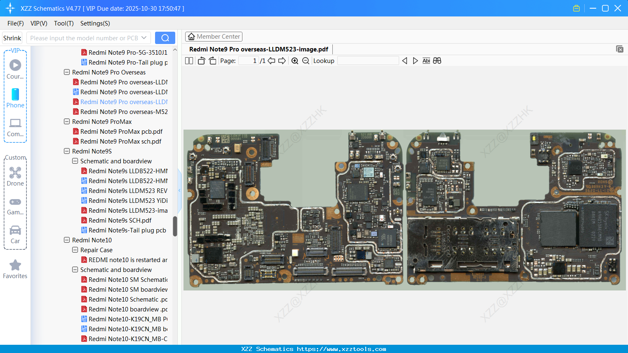Screen dimensions: 628x353
Task: Click the Lookup text field
Action: (368, 61)
